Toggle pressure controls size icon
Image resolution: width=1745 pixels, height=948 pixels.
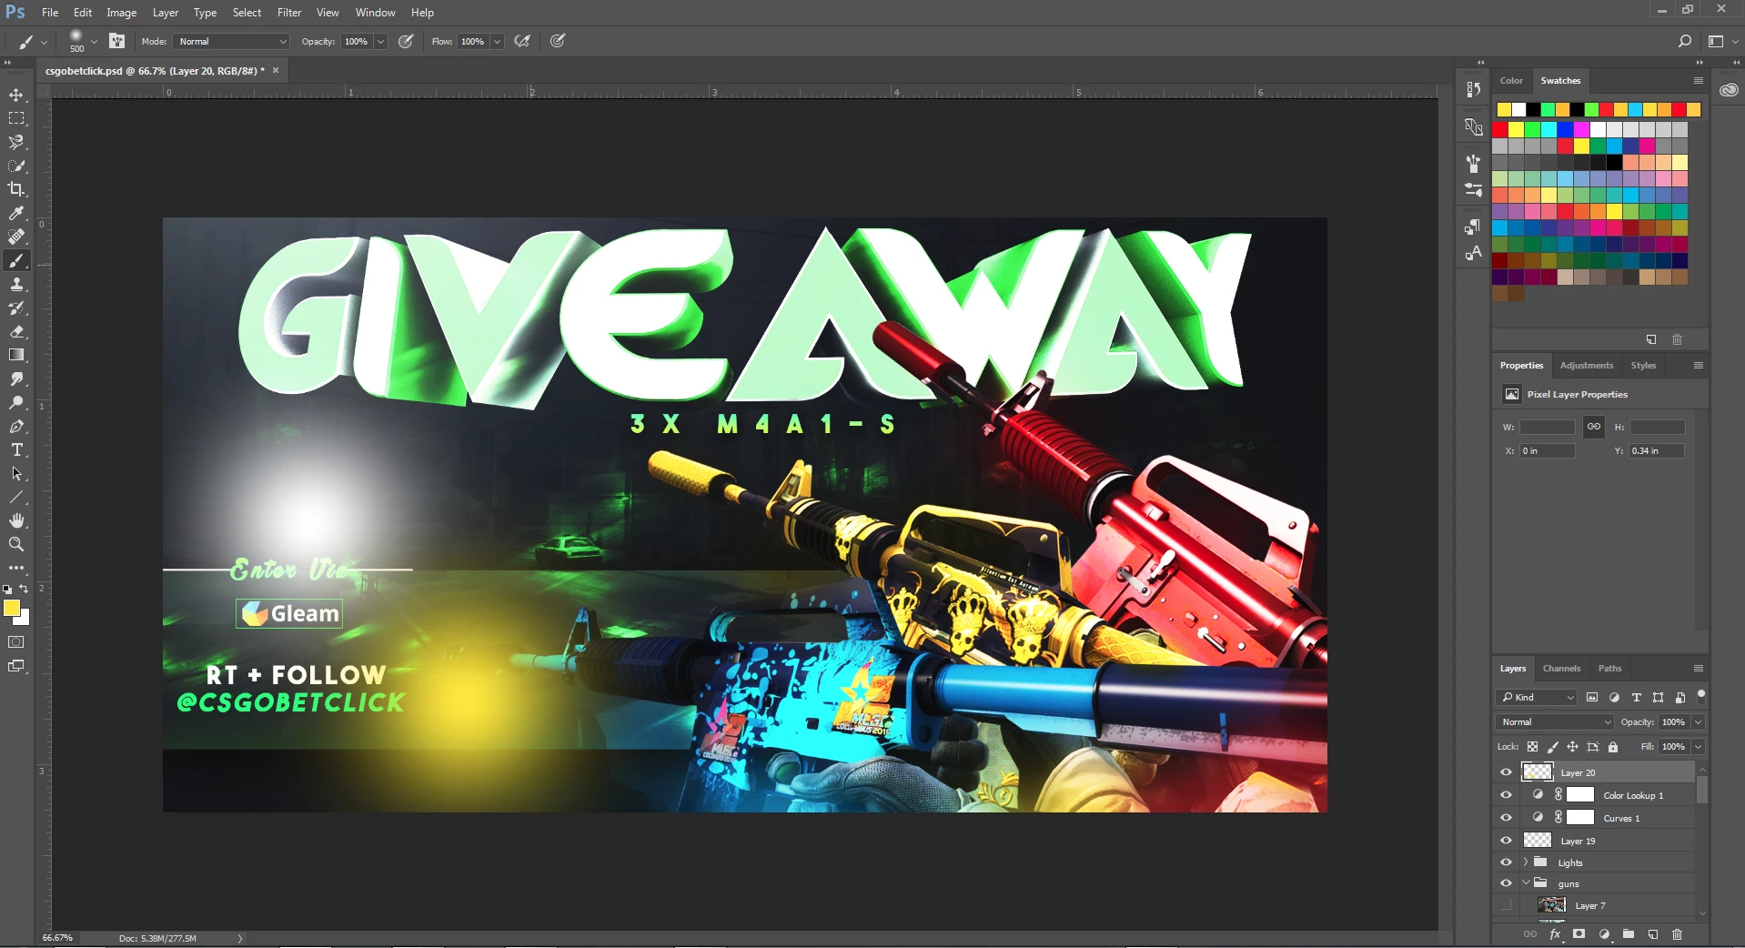pyautogui.click(x=558, y=41)
